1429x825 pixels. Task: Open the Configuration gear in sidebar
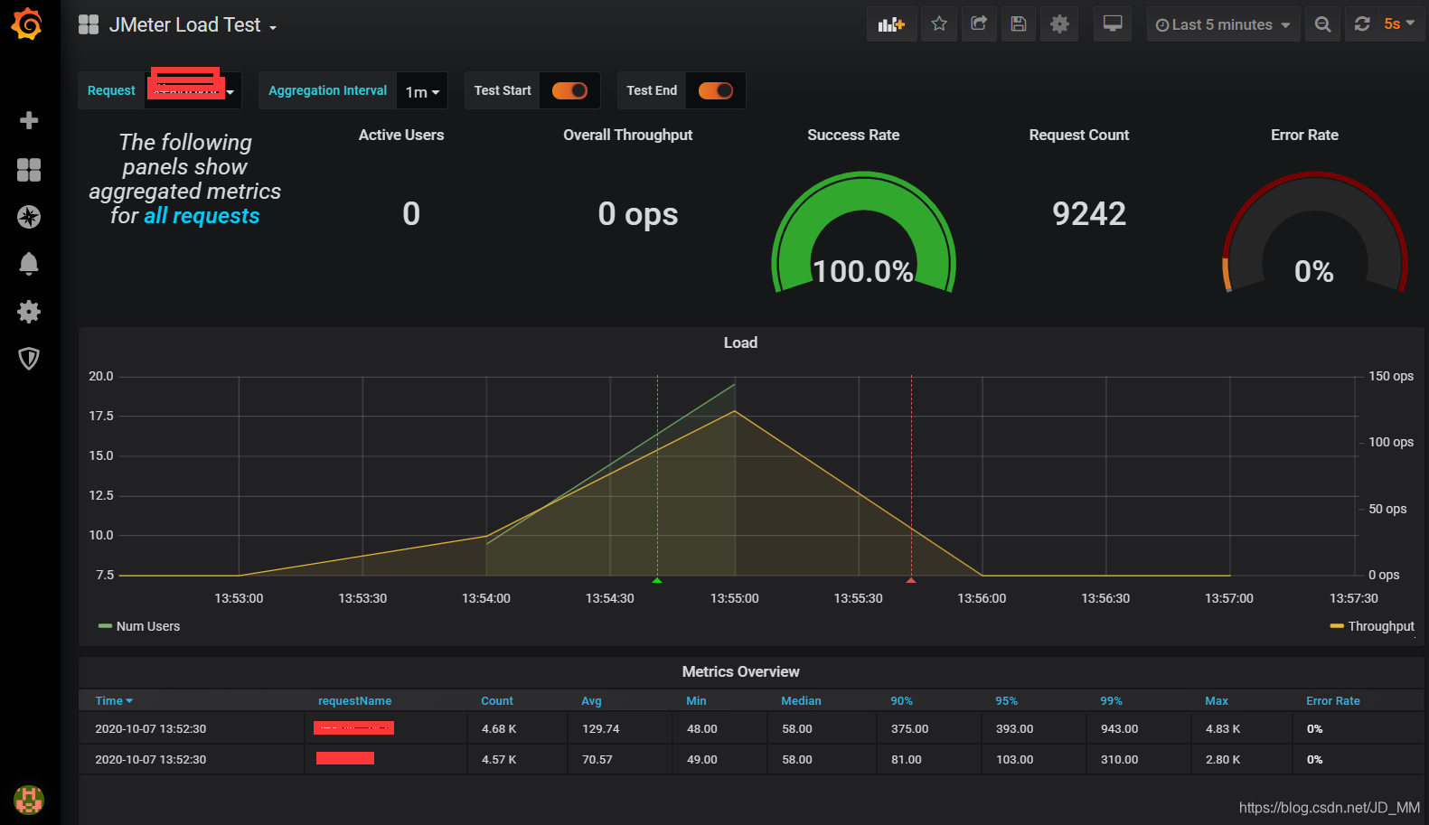tap(29, 312)
